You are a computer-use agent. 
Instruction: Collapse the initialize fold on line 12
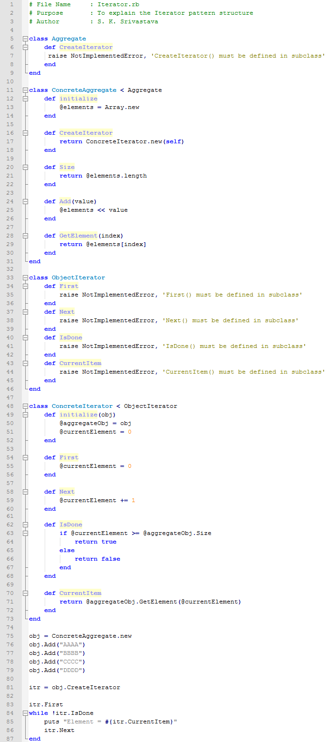[25, 99]
